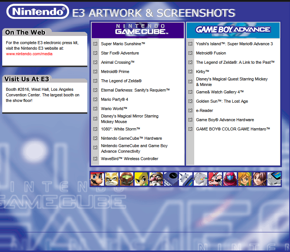290x252 pixels.
Task: Open Disney's Magical Mirror Starring Mickey Mouse
Action: [x=129, y=119]
